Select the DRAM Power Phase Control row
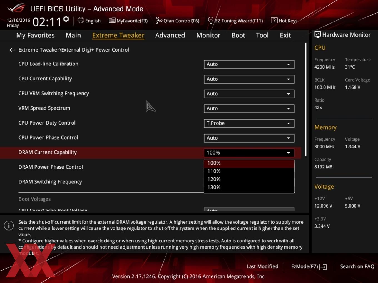The height and width of the screenshot is (283, 378). 51,167
